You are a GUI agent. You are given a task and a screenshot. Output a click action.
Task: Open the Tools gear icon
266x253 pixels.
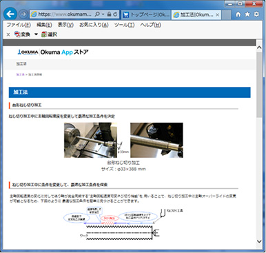click(x=256, y=14)
